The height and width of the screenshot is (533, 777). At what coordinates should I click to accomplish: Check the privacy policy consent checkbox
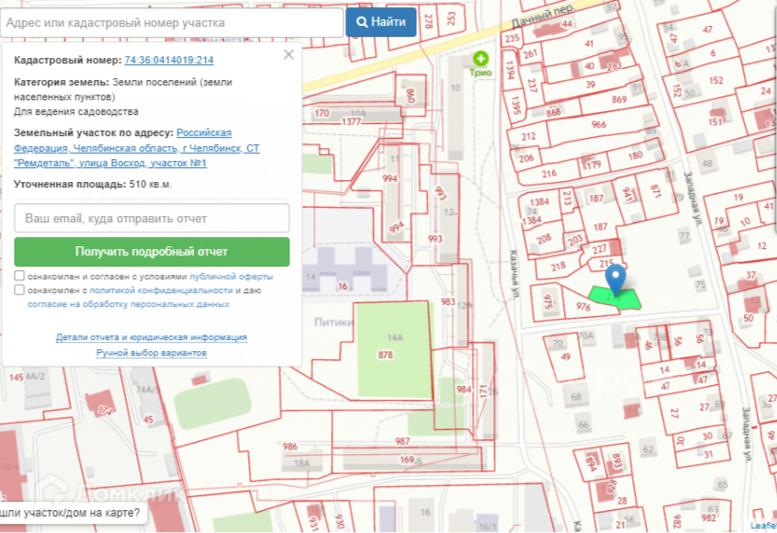pyautogui.click(x=19, y=289)
